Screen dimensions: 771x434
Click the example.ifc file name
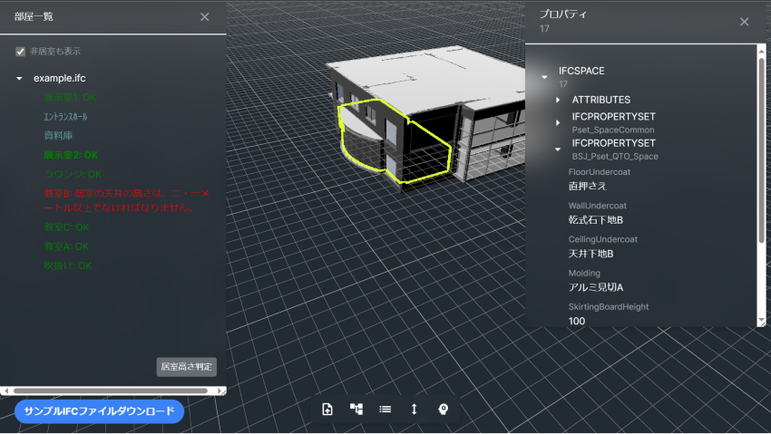tap(60, 78)
